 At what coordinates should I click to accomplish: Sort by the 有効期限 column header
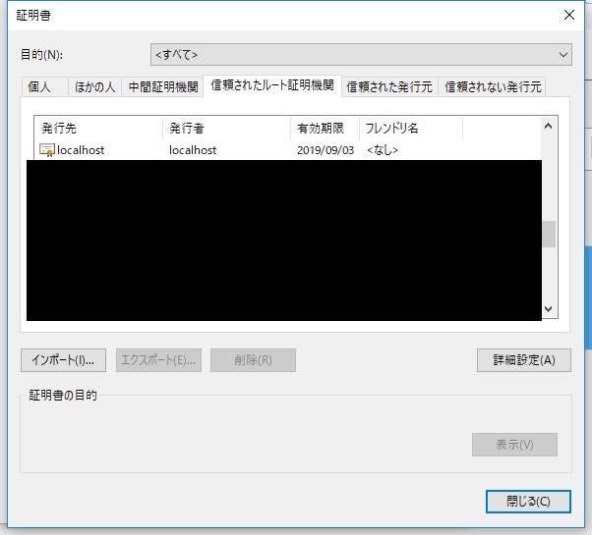coord(326,129)
